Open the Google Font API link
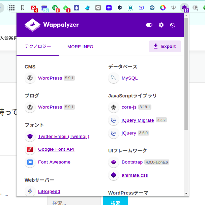This screenshot has width=205, height=205. tap(56, 149)
